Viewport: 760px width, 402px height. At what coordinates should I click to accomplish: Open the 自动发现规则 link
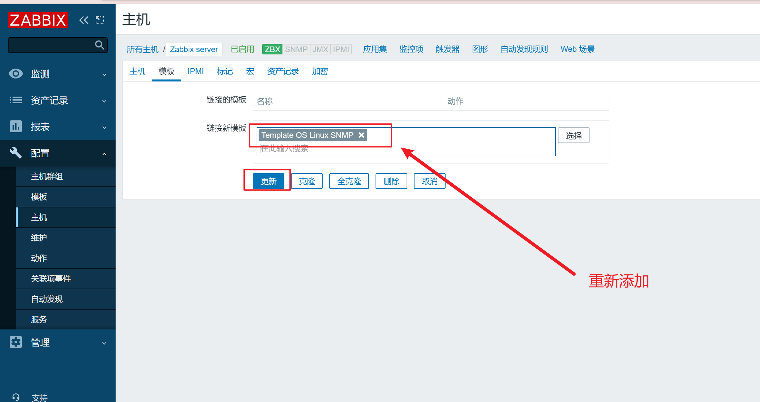(x=524, y=49)
